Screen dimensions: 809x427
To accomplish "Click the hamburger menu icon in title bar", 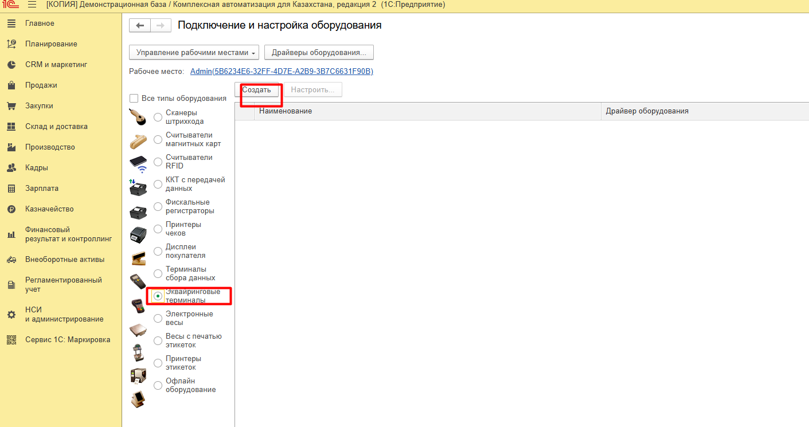I will click(x=32, y=5).
